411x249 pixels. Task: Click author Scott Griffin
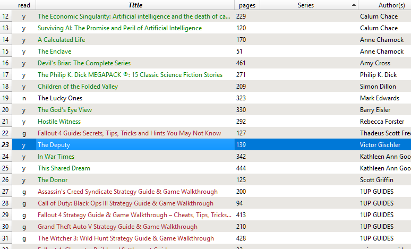click(376, 180)
